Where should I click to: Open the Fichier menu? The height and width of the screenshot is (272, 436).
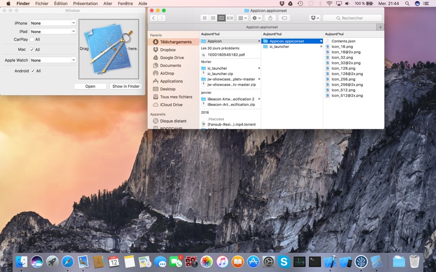pyautogui.click(x=42, y=3)
